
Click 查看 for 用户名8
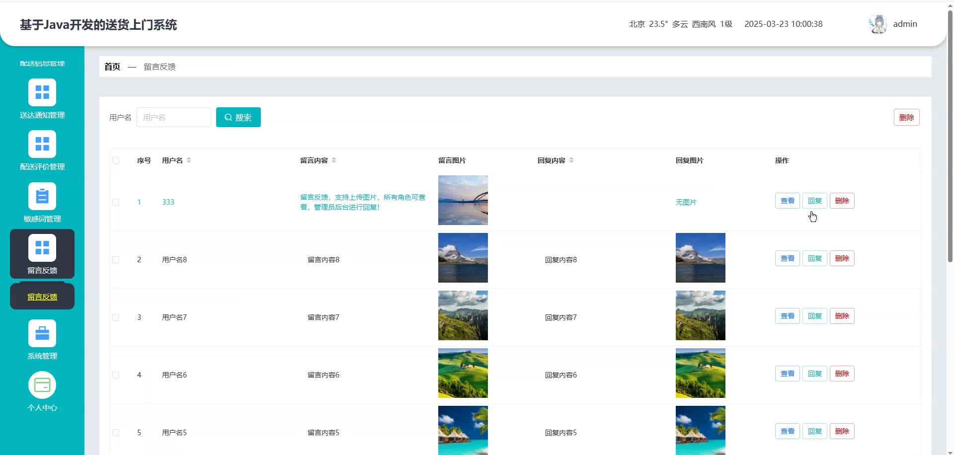788,258
